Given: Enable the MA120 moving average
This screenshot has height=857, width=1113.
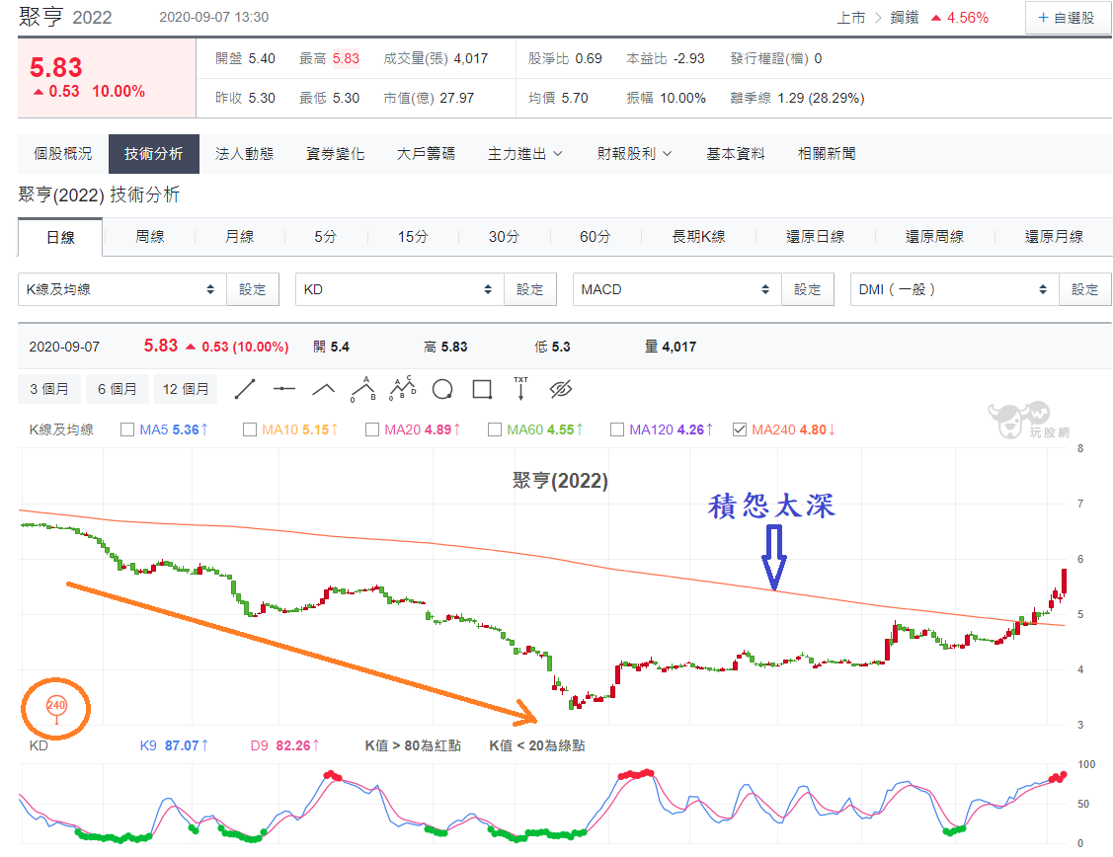Looking at the screenshot, I should click(x=617, y=429).
